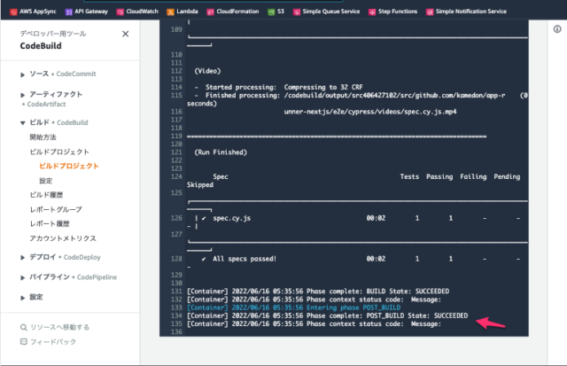Click the spec.cy.js.mp4 video path line
Screen dimensions: 567x366
[370, 112]
